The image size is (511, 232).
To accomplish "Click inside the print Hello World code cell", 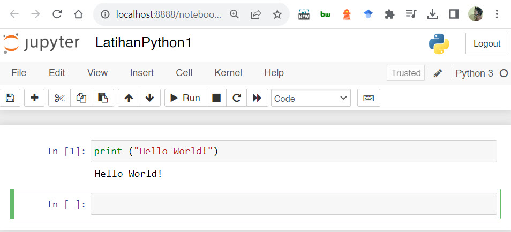I will tap(294, 151).
